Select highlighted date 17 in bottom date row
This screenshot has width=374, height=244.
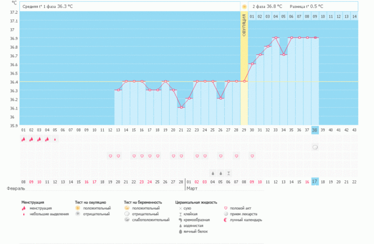coord(315,181)
